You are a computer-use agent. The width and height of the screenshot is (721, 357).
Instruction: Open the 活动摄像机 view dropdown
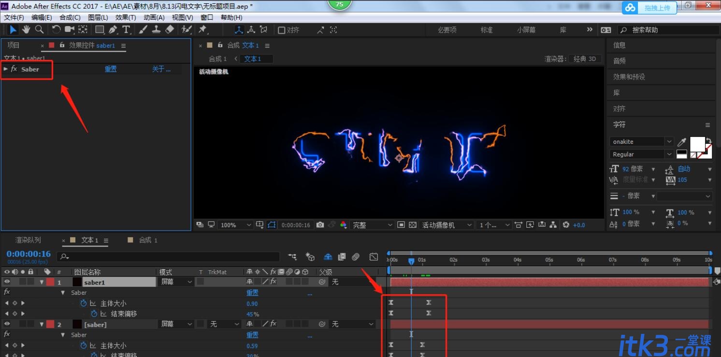447,225
